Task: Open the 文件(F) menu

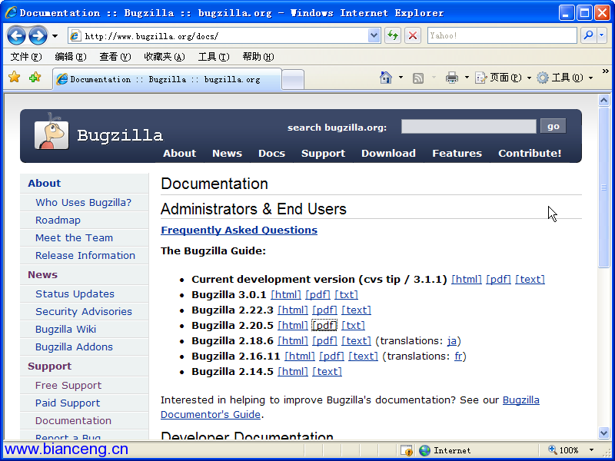Action: (26, 57)
